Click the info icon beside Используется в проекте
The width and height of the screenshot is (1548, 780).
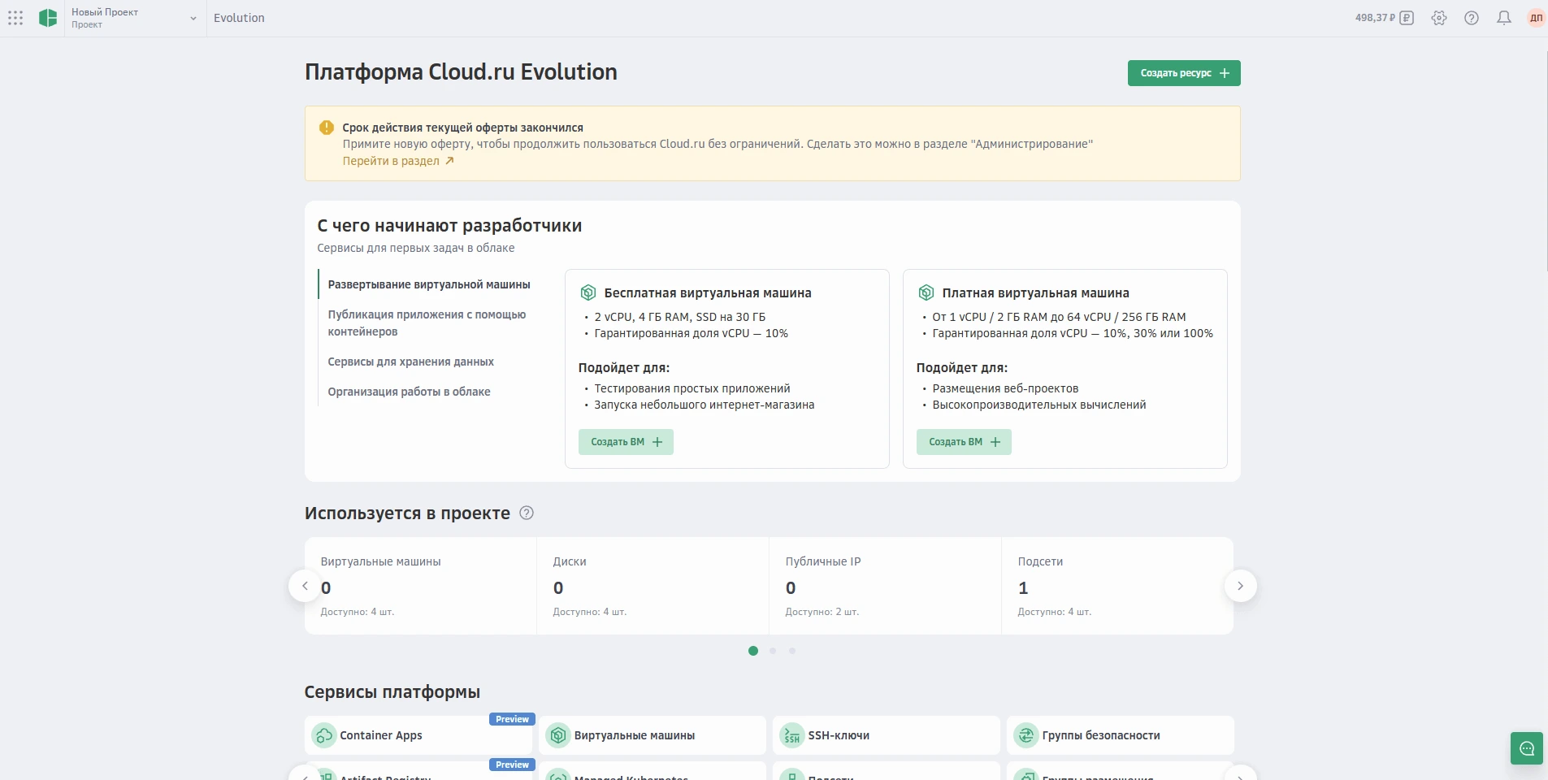point(527,513)
